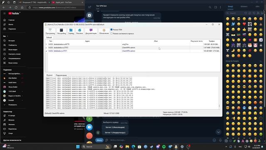Disable the Режим TUN checkbox
266x150 pixels.
pos(111,30)
